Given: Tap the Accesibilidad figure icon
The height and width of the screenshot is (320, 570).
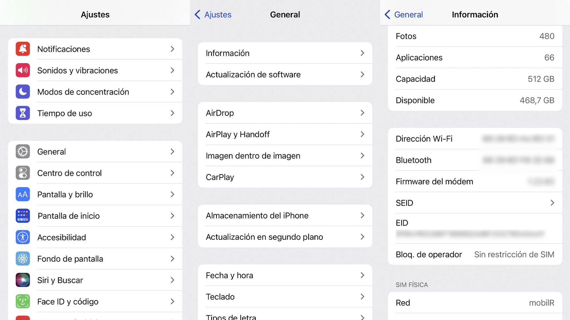Looking at the screenshot, I should point(23,237).
